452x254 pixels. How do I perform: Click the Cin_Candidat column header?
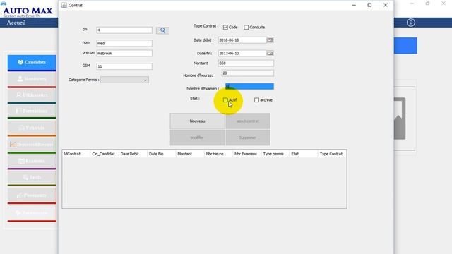pyautogui.click(x=105, y=154)
